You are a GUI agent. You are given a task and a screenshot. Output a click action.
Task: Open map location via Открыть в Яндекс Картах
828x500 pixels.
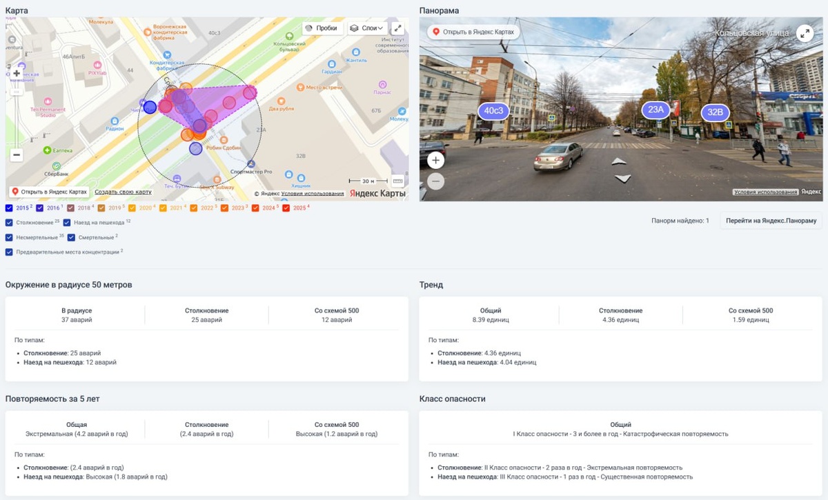[x=49, y=192]
